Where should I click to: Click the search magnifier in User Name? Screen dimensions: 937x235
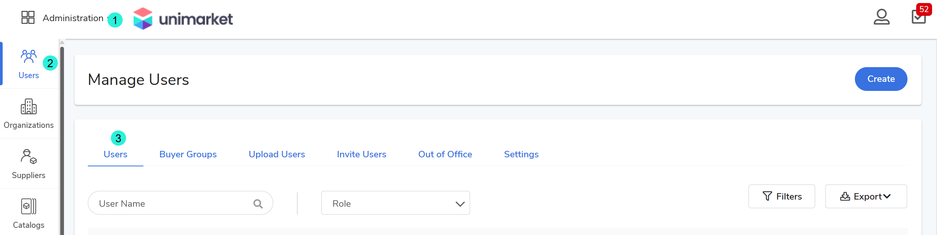258,204
